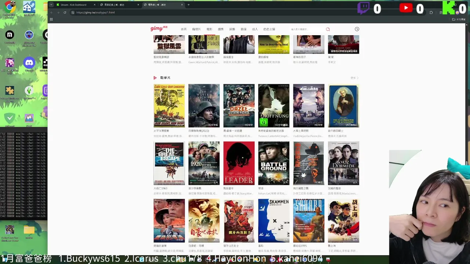The width and height of the screenshot is (470, 264).
Task: Open the house number 2 desktop shortcut
Action: (29, 7)
